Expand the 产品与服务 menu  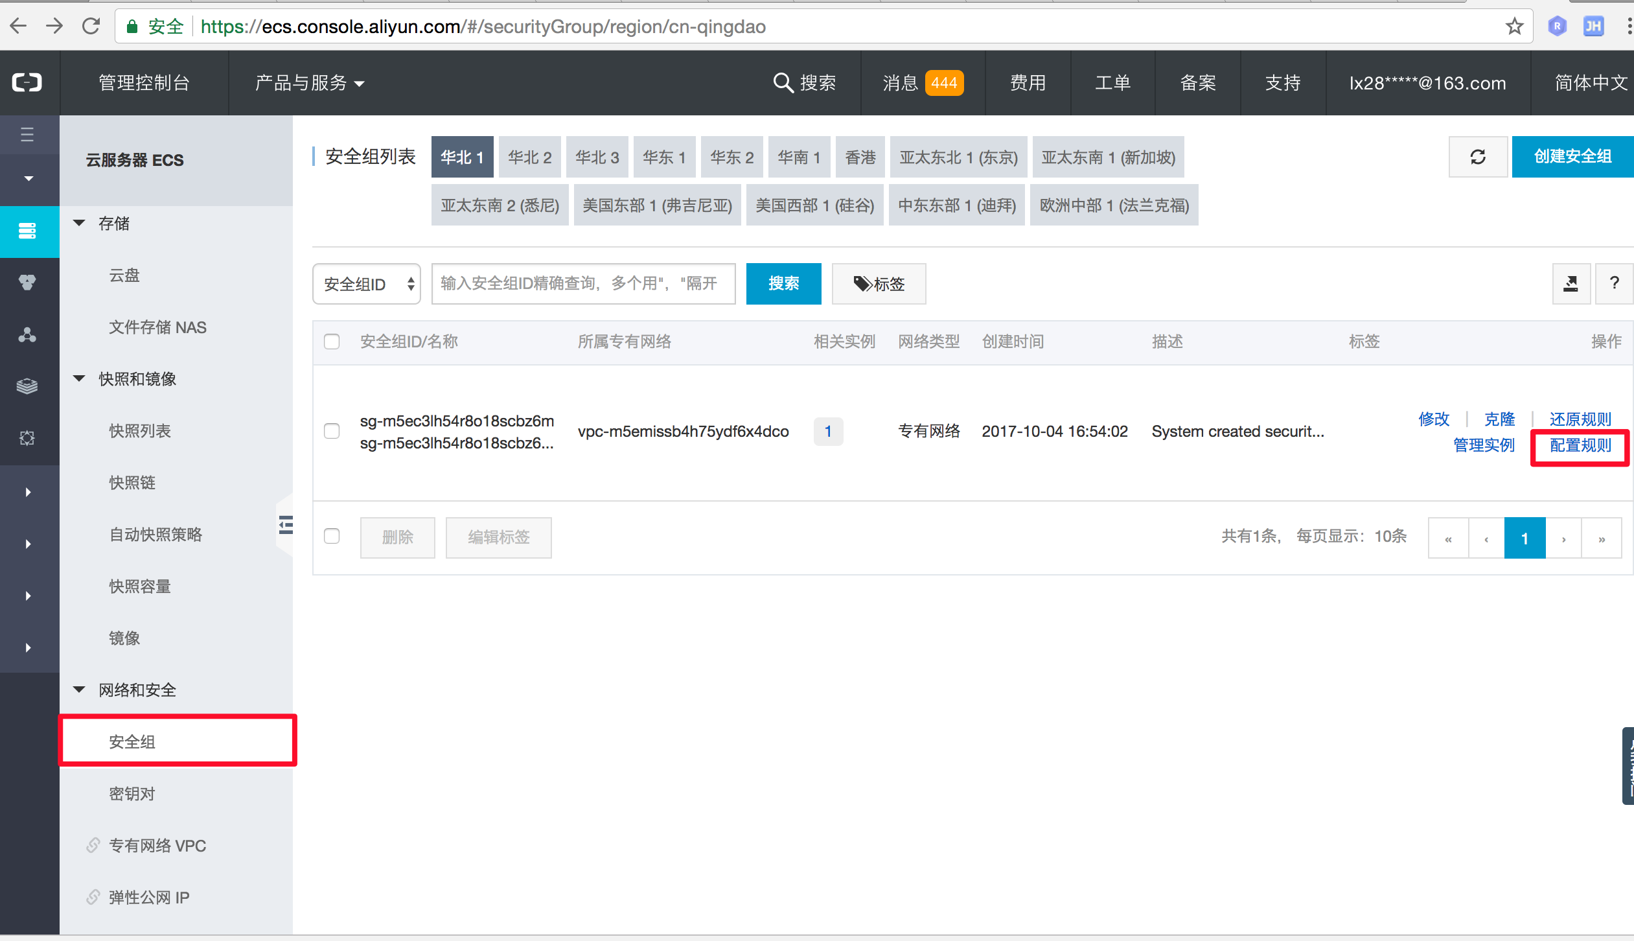click(x=310, y=83)
